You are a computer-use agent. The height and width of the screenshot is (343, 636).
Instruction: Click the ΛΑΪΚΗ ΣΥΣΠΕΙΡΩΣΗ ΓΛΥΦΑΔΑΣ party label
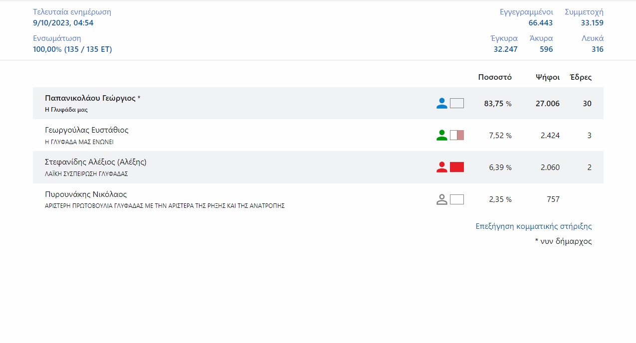[86, 174]
